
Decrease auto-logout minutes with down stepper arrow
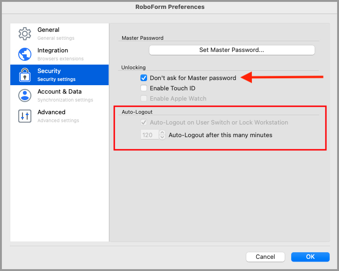click(x=162, y=137)
